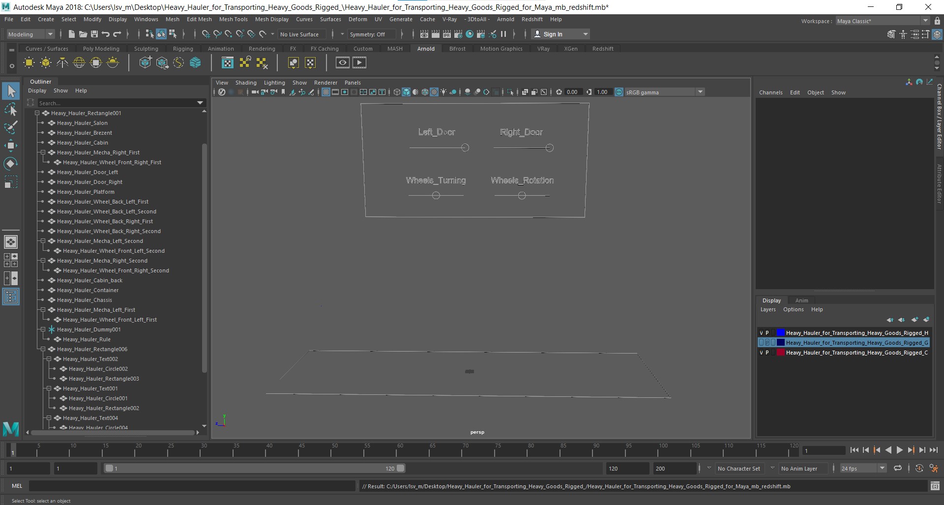Undo the last action with the curved arrow
The width and height of the screenshot is (944, 505).
click(105, 34)
